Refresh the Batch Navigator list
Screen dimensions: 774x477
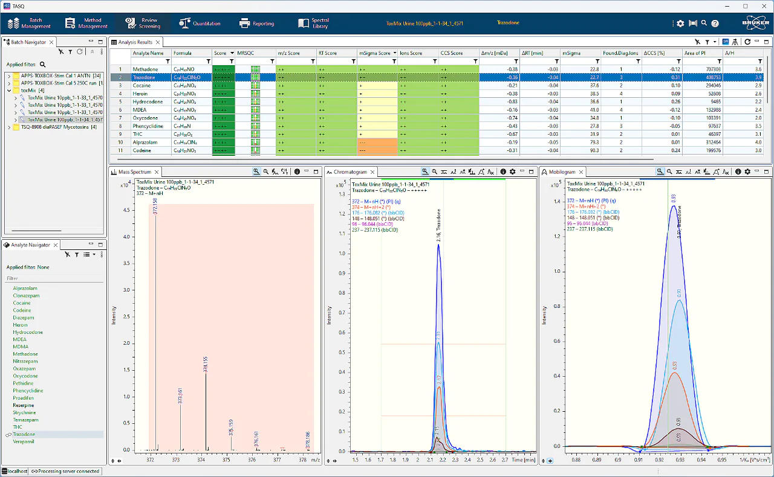(79, 52)
